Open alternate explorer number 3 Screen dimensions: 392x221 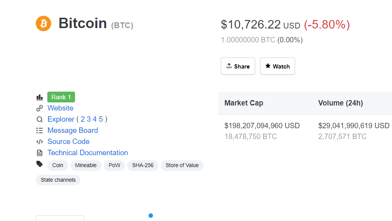pyautogui.click(x=89, y=119)
